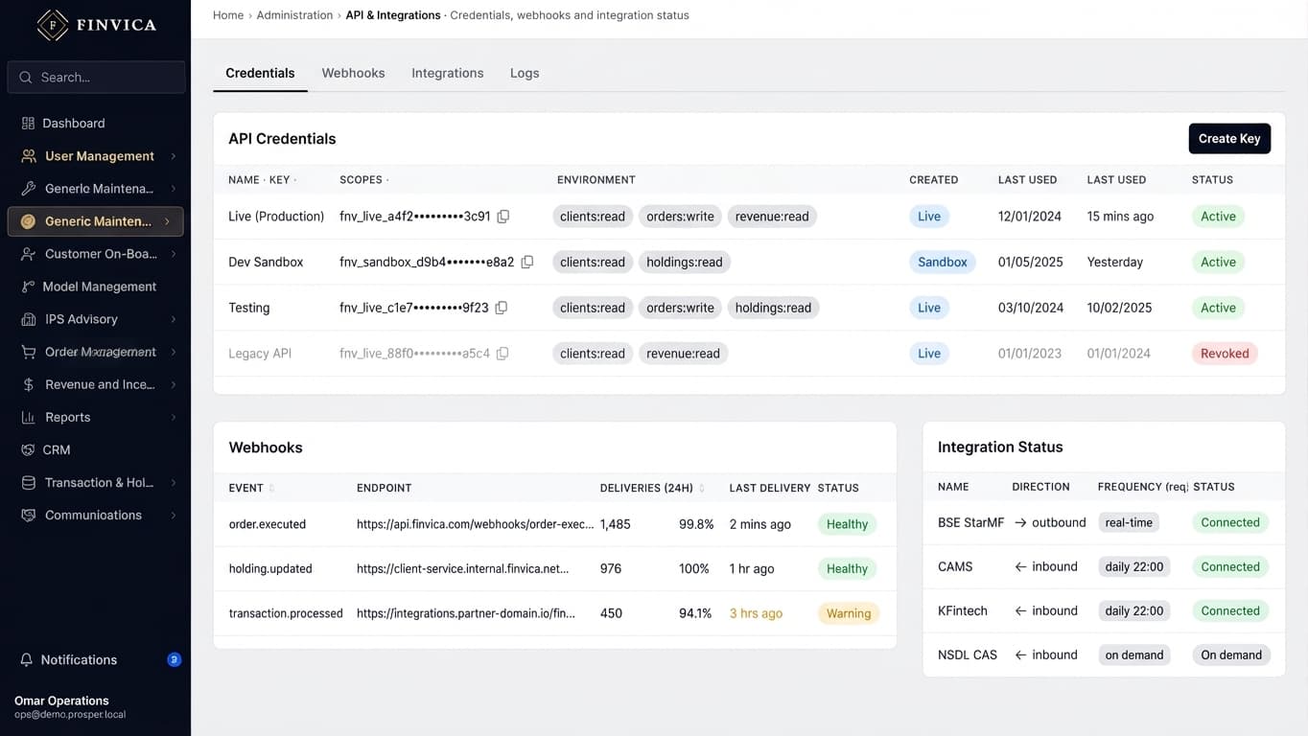Click the search magnifier icon
The width and height of the screenshot is (1308, 736).
25,77
